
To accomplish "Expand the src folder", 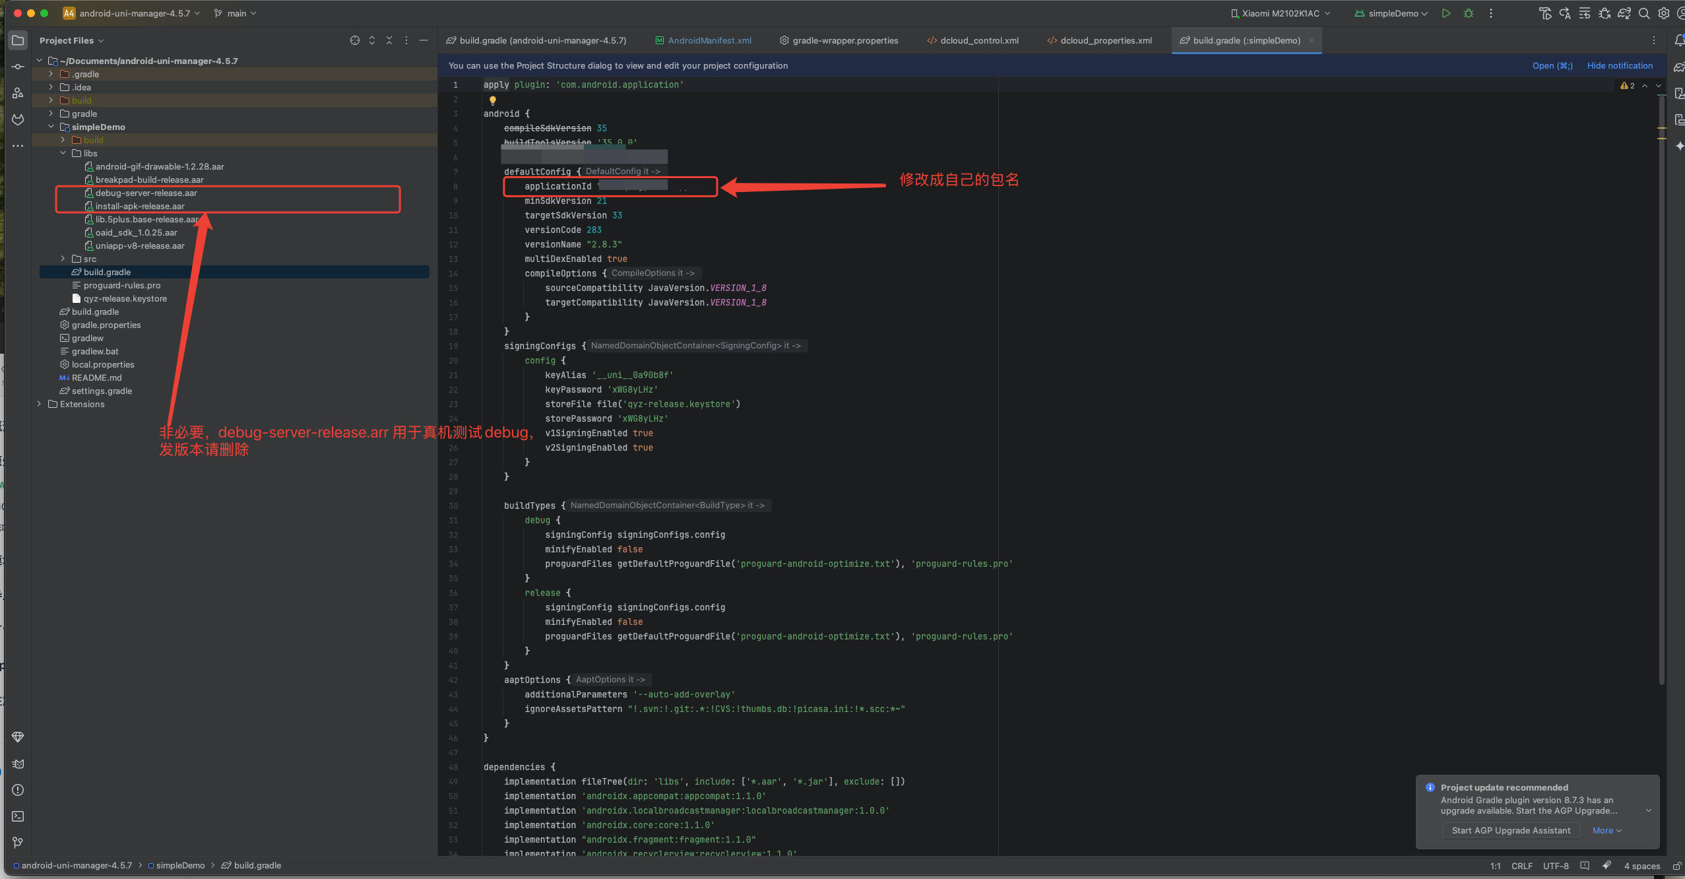I will click(63, 259).
